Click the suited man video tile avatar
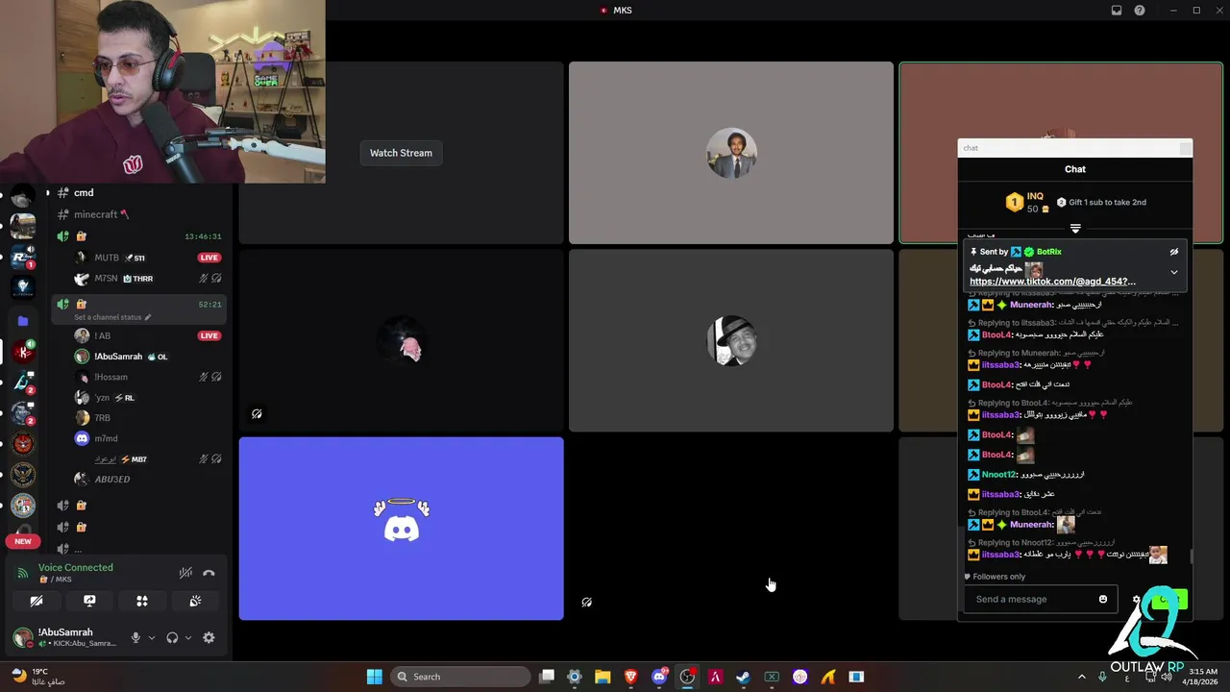 [x=731, y=153]
